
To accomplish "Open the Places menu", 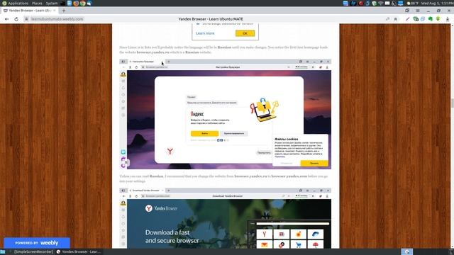I will coord(37,3).
